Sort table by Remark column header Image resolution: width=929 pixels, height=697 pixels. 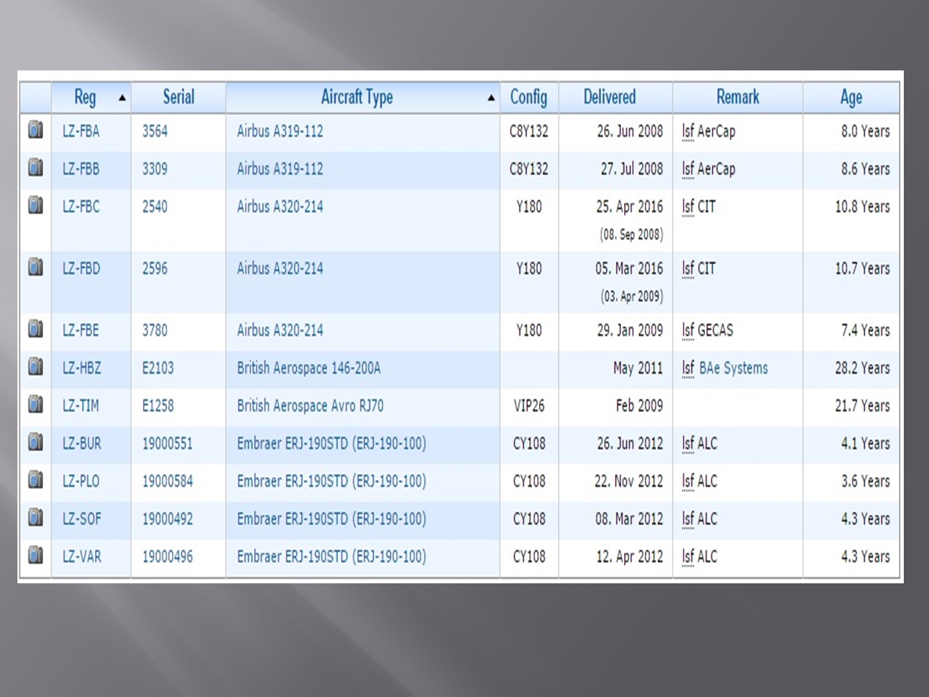click(738, 97)
